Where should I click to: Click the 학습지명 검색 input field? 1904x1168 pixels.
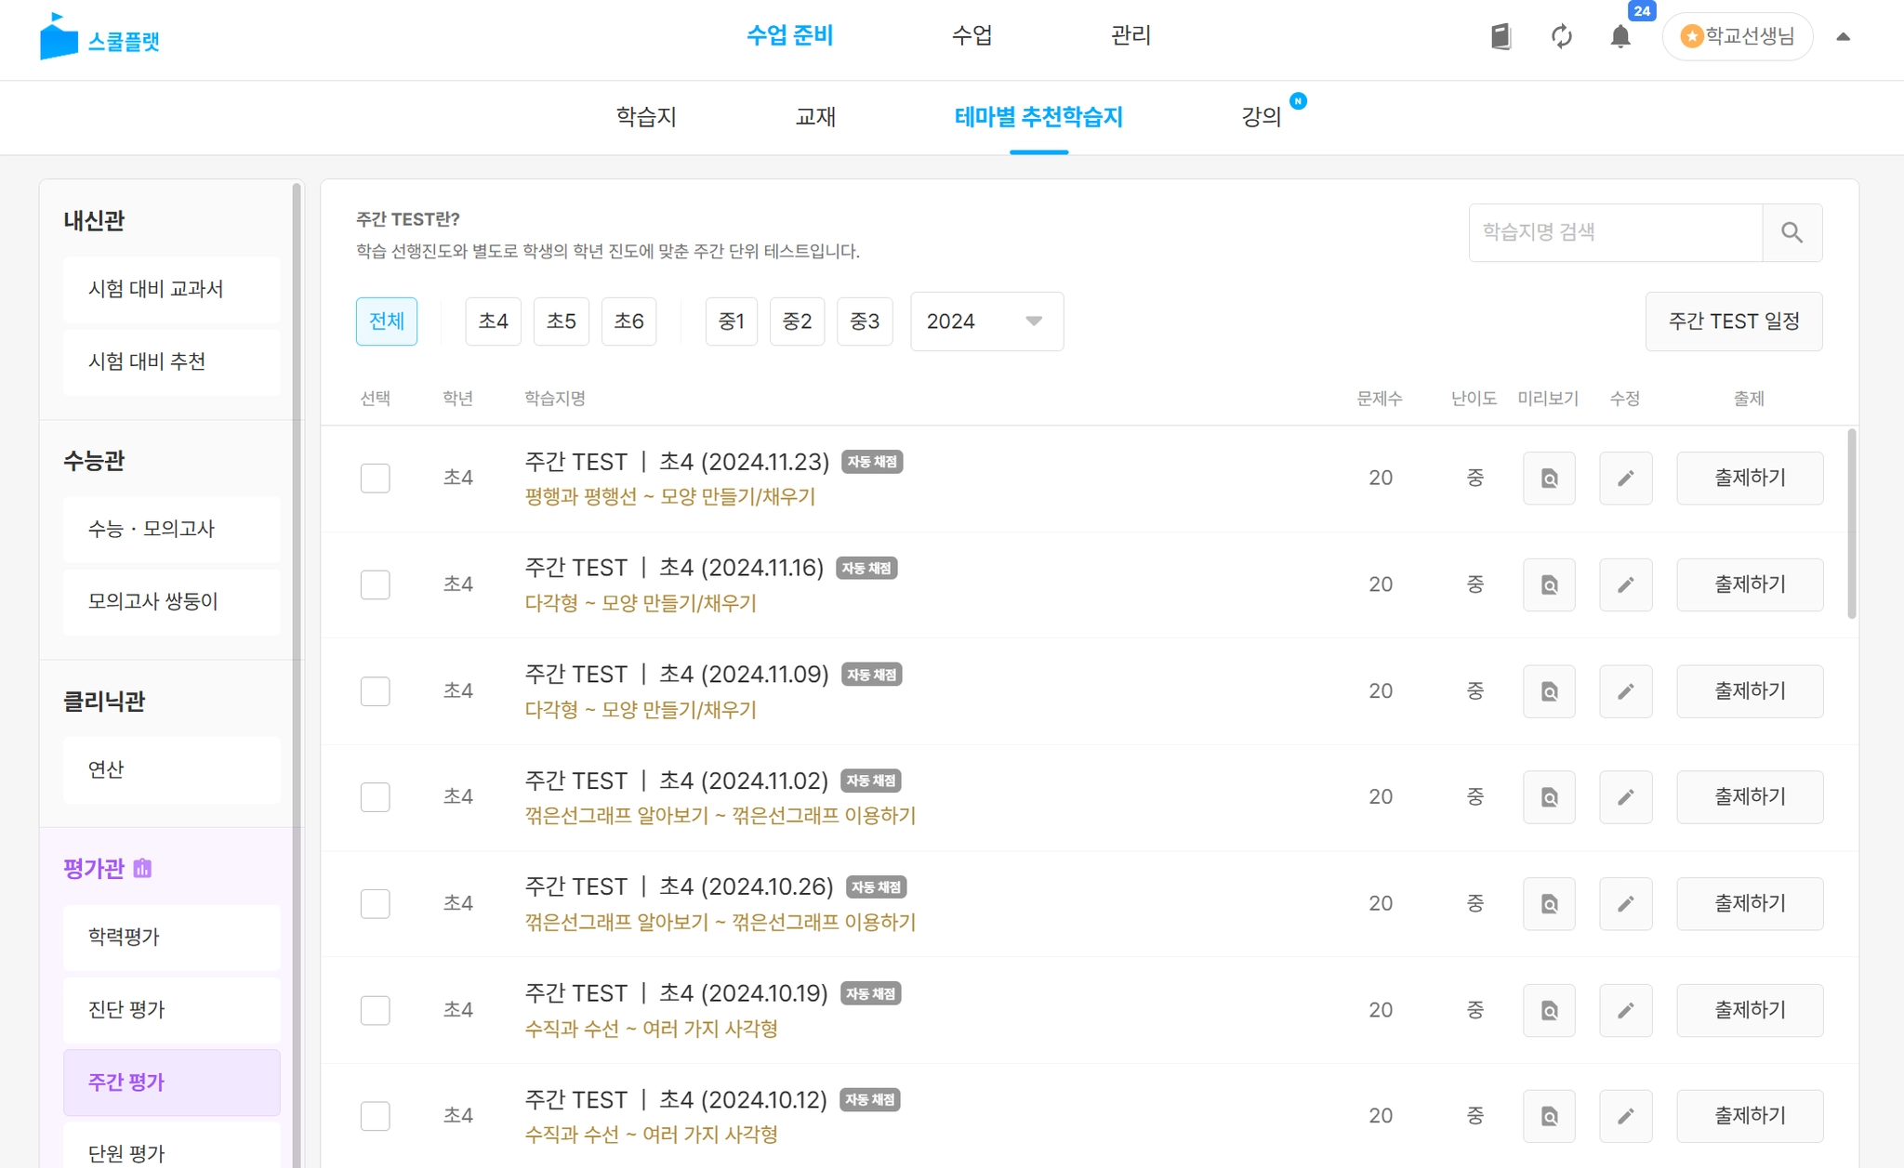pyautogui.click(x=1615, y=232)
